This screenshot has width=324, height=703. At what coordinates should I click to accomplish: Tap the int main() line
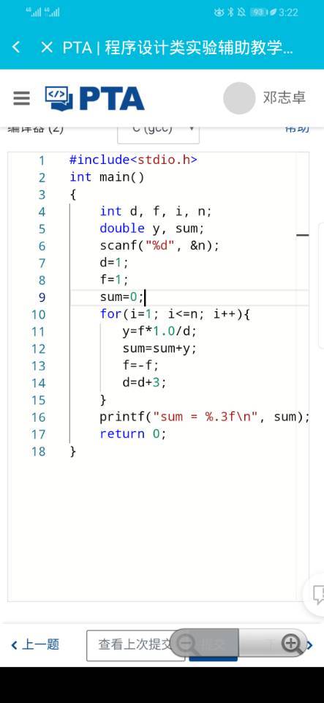point(107,177)
